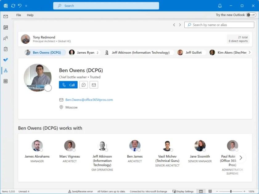Select the Org Explorer sidebar icon
Screen dimensions: 259x194
pos(6,71)
